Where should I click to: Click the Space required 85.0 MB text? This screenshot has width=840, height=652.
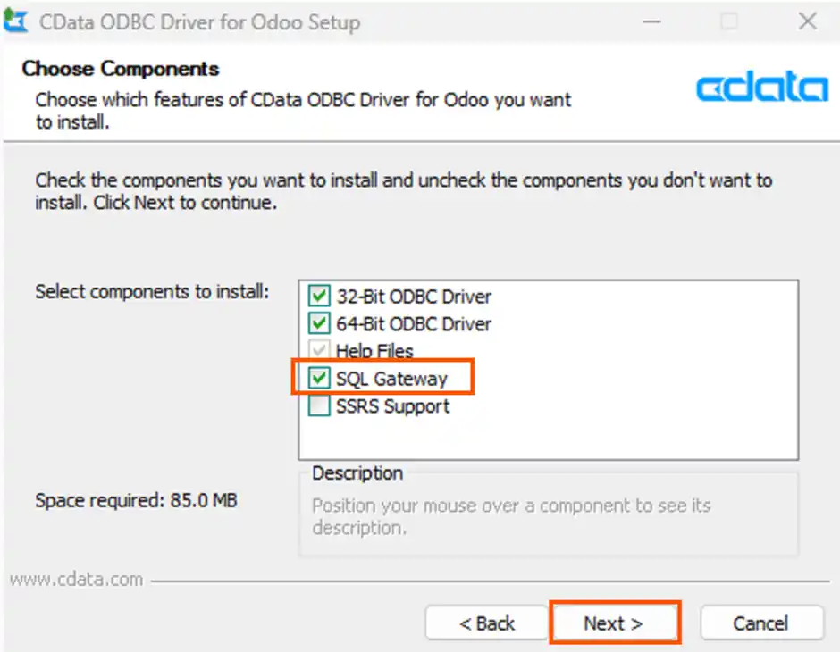point(136,501)
